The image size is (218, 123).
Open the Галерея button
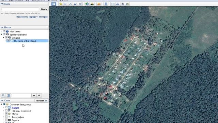[x=41, y=100]
